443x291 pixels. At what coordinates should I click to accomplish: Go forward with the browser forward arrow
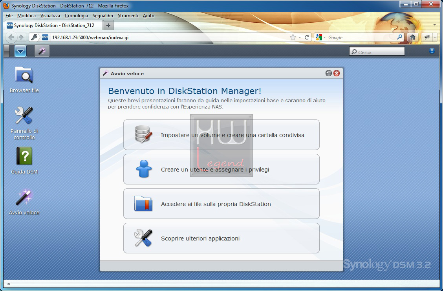pos(21,37)
